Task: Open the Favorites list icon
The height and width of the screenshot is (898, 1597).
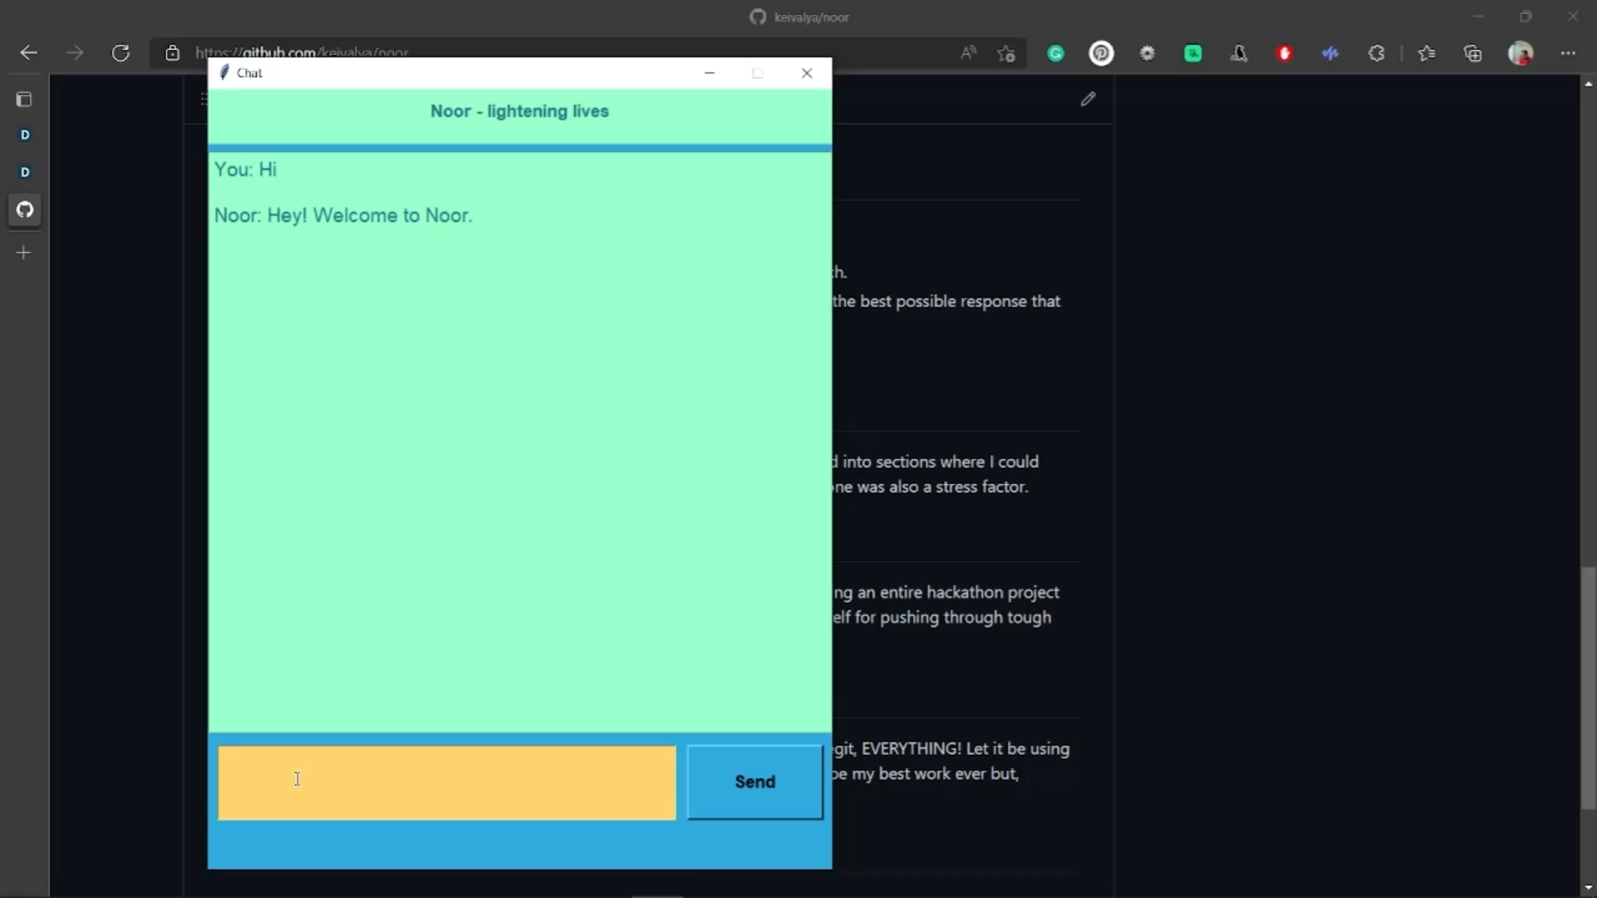Action: (1427, 53)
